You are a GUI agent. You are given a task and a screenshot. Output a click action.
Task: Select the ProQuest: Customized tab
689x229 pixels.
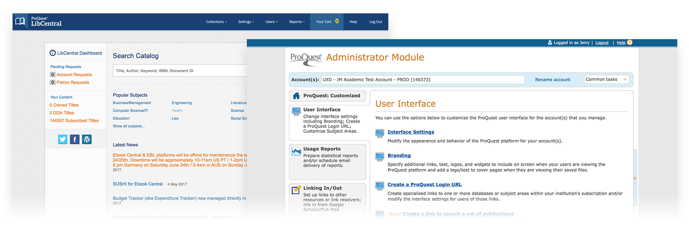[327, 96]
